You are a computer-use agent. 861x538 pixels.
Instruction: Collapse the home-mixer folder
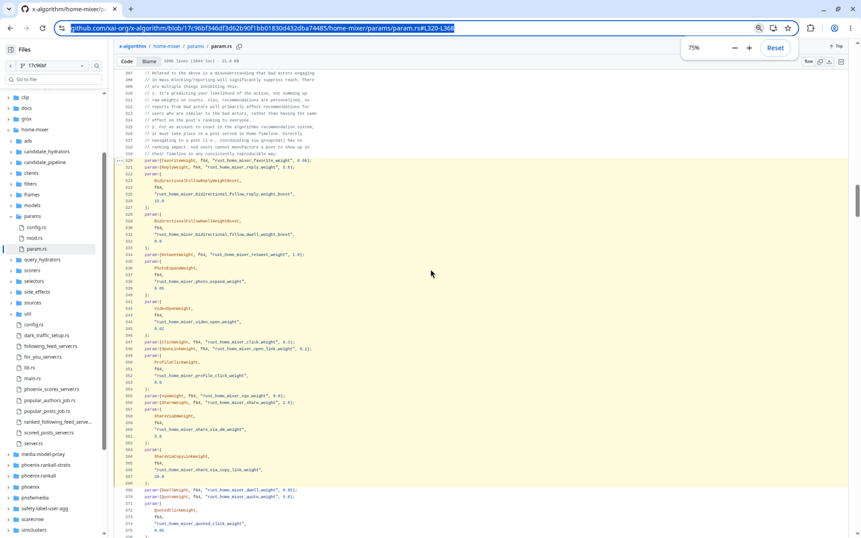tap(8, 130)
